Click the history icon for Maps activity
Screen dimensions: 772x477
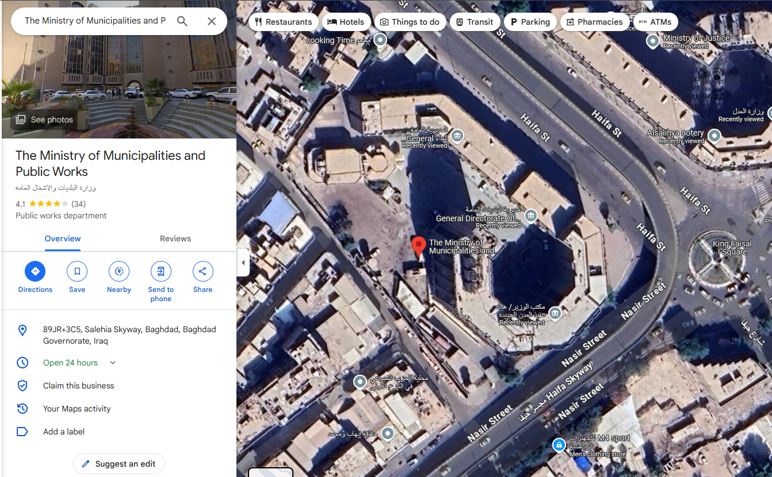point(22,409)
